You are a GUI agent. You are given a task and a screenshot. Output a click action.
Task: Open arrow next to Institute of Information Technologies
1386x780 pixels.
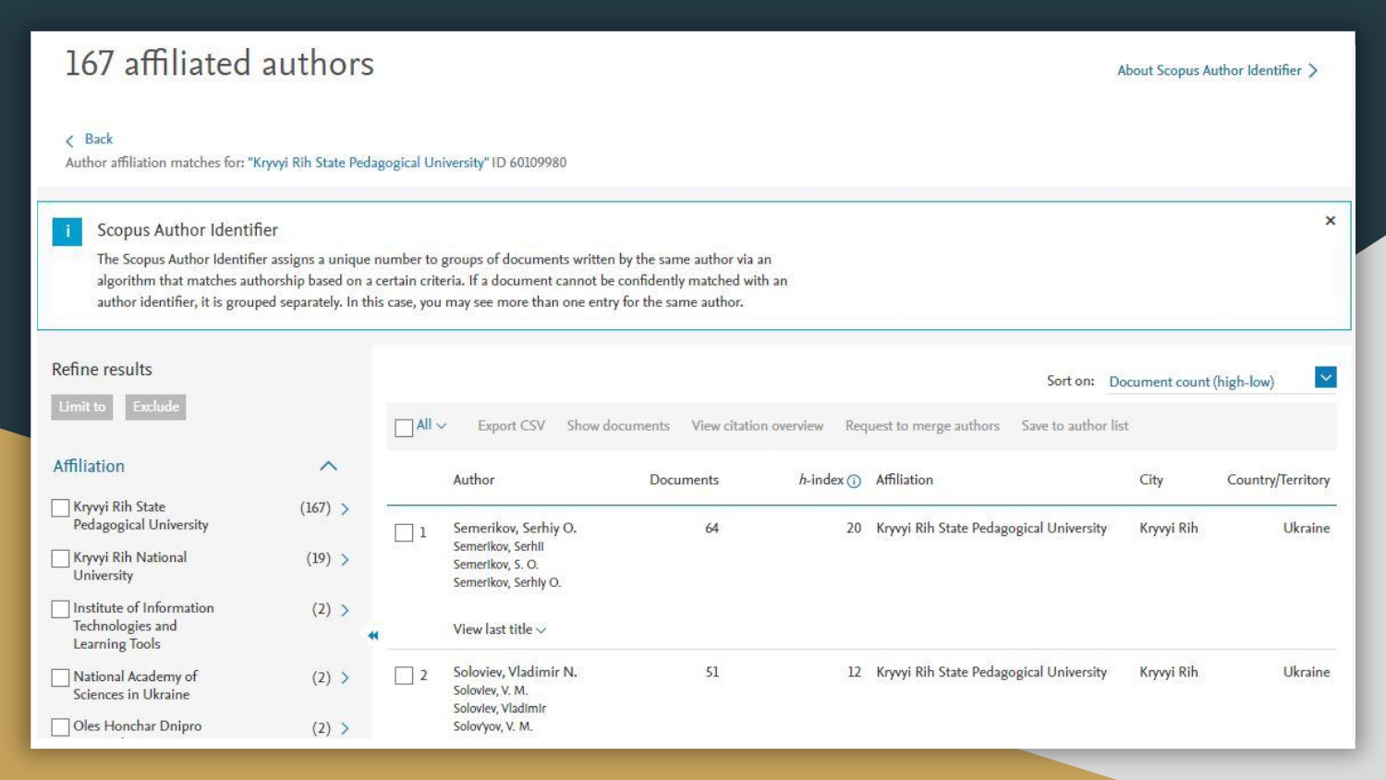[x=345, y=610]
